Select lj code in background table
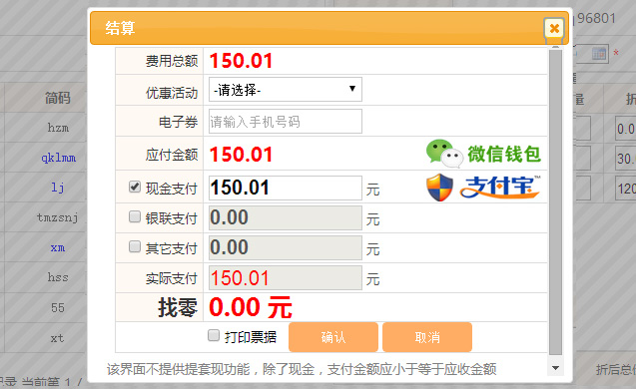Image resolution: width=636 pixels, height=389 pixels. point(58,188)
